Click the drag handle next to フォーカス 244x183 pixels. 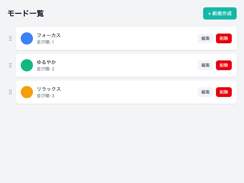point(10,38)
